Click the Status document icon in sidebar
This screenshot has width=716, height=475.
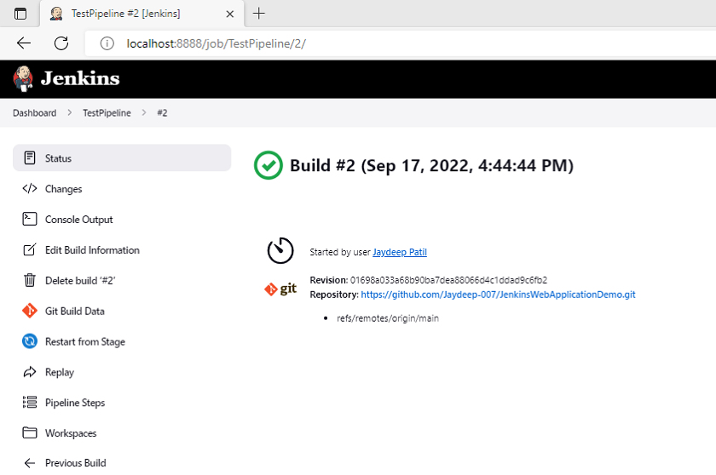(x=30, y=157)
